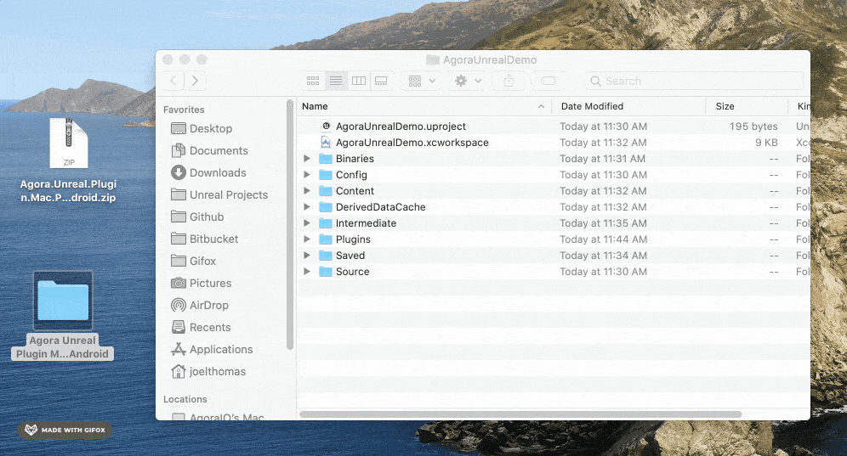The width and height of the screenshot is (847, 456).
Task: Click in the Search field
Action: (694, 81)
